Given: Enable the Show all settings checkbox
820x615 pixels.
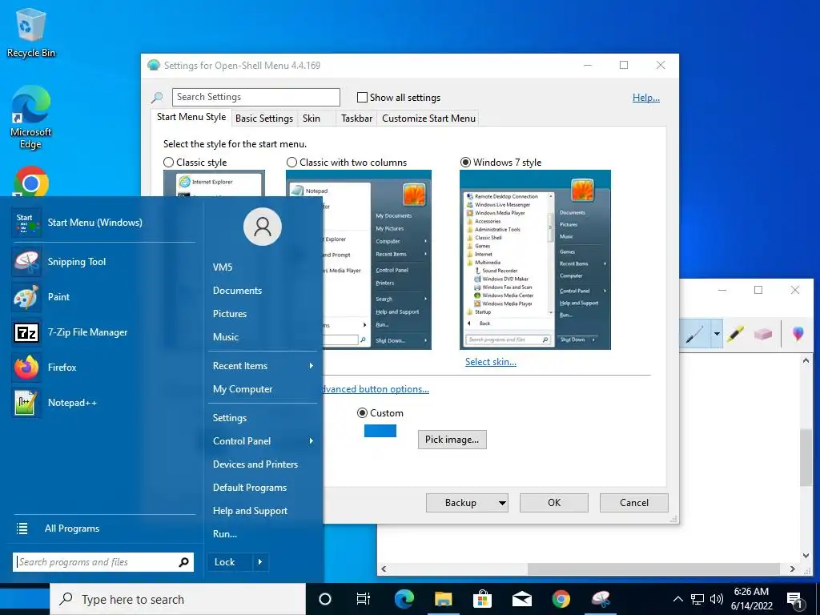Looking at the screenshot, I should click(362, 98).
